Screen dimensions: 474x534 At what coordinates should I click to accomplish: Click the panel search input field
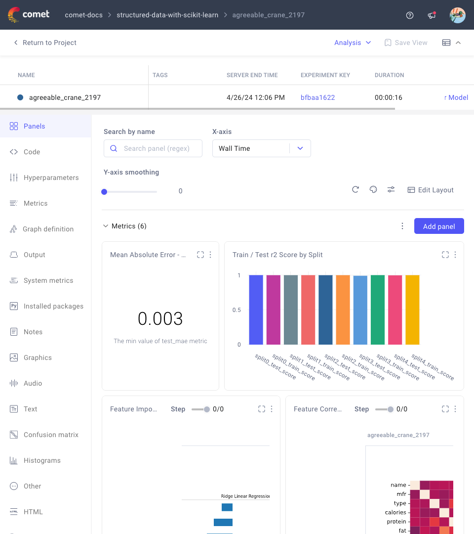click(153, 148)
